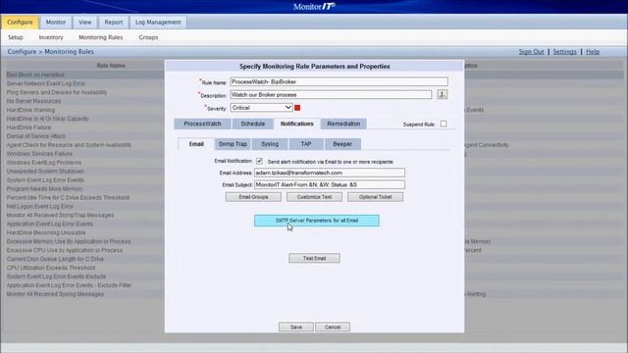Select the 'HardDrive Becoming Unusable' rule
The width and height of the screenshot is (628, 353).
pos(46,232)
